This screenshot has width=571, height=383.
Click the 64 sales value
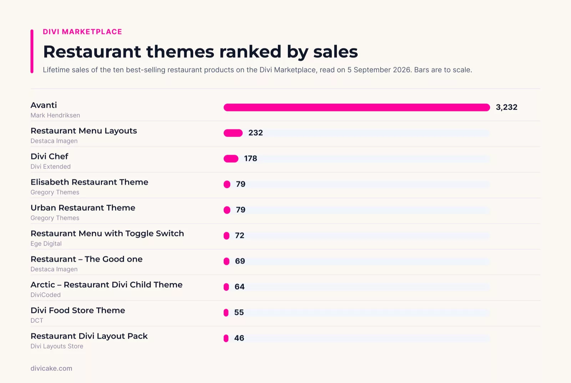(239, 287)
